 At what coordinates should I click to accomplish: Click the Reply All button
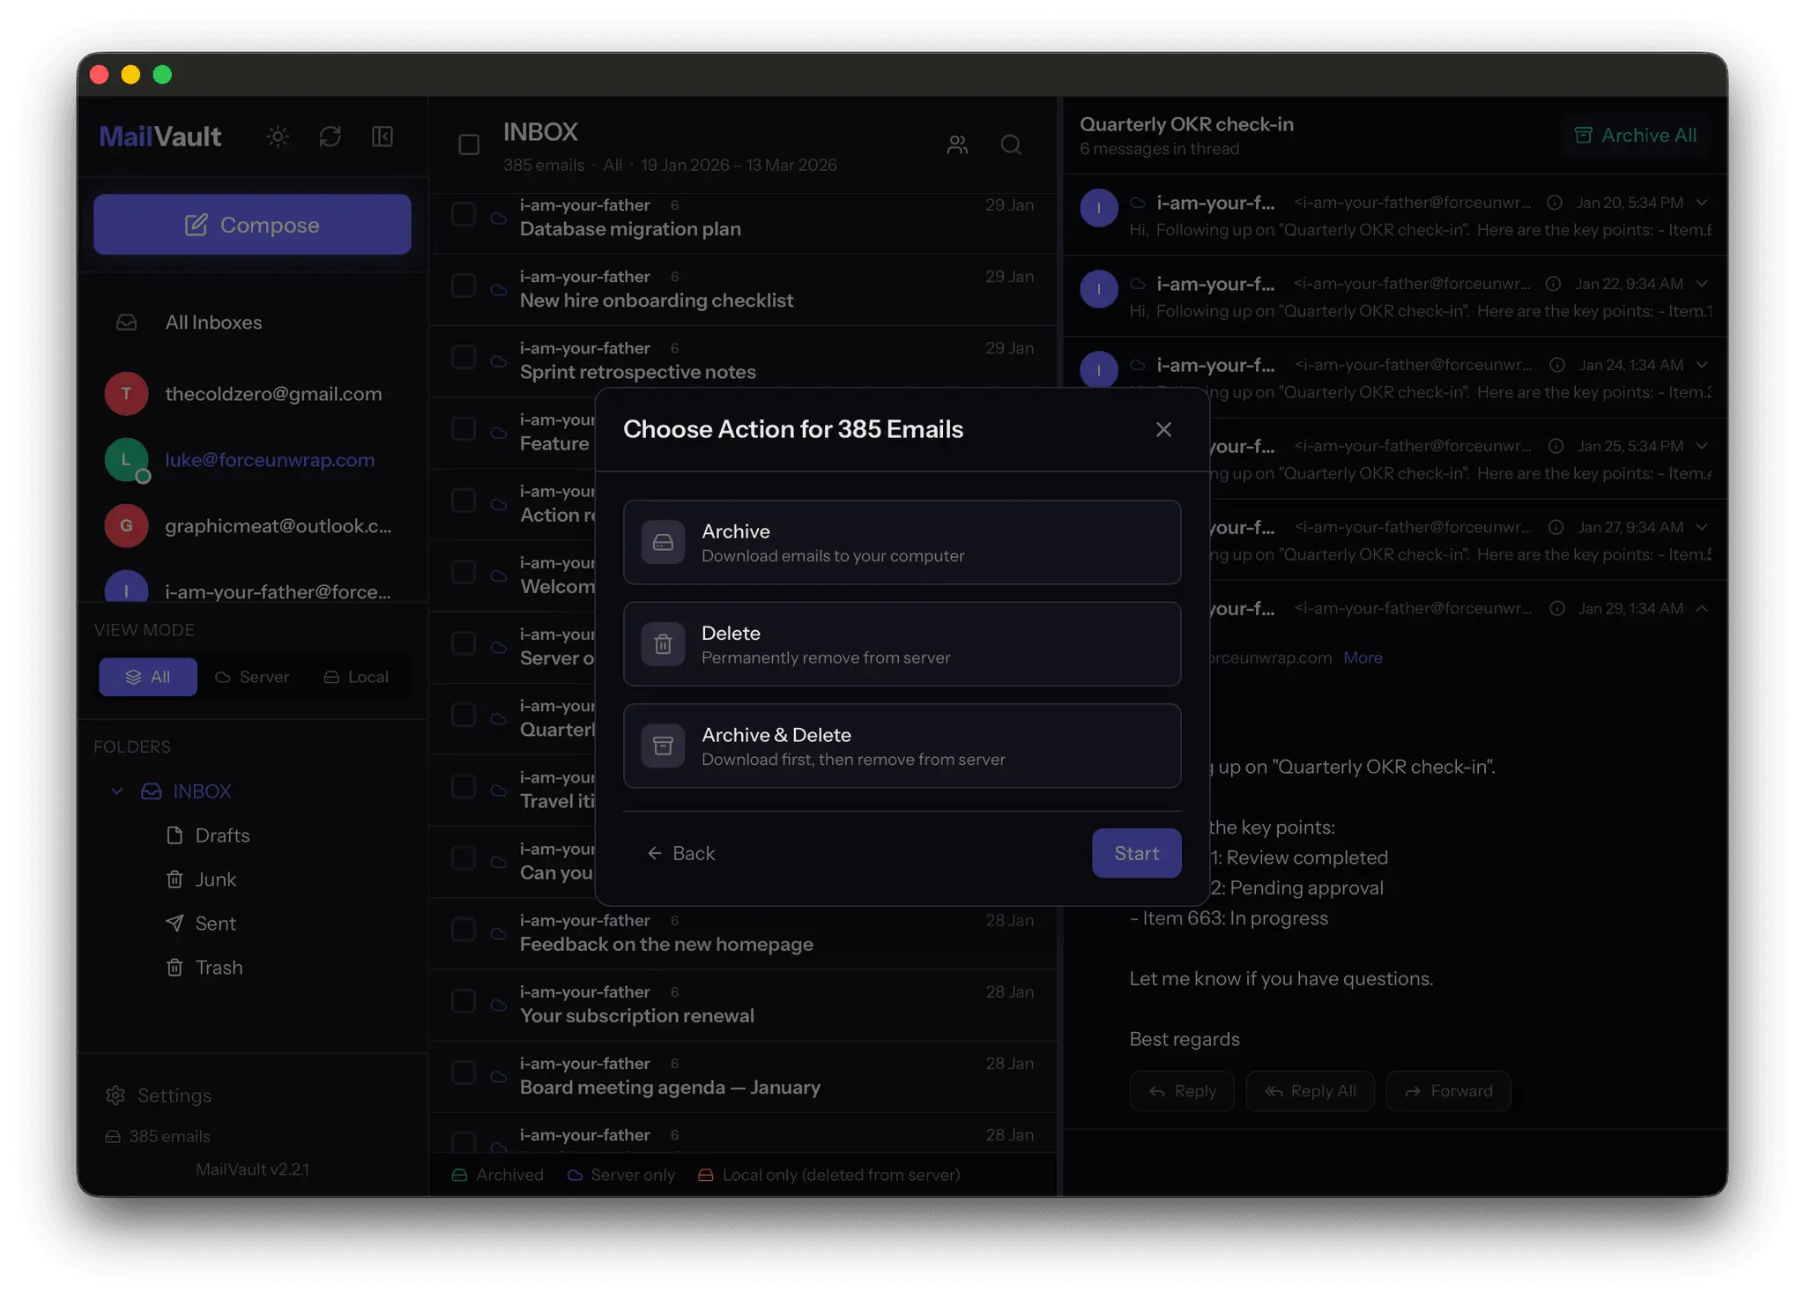[1310, 1091]
